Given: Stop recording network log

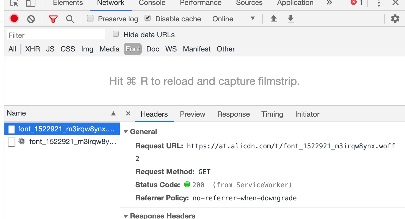Looking at the screenshot, I should [x=14, y=19].
